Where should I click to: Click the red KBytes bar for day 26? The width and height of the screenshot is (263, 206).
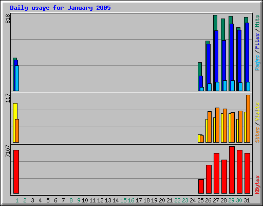click(x=209, y=179)
